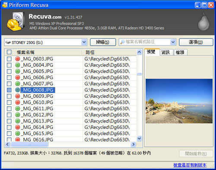Click red status dot of _MG_0609.JPG
Screen dimensions: 216x170
click(18, 96)
